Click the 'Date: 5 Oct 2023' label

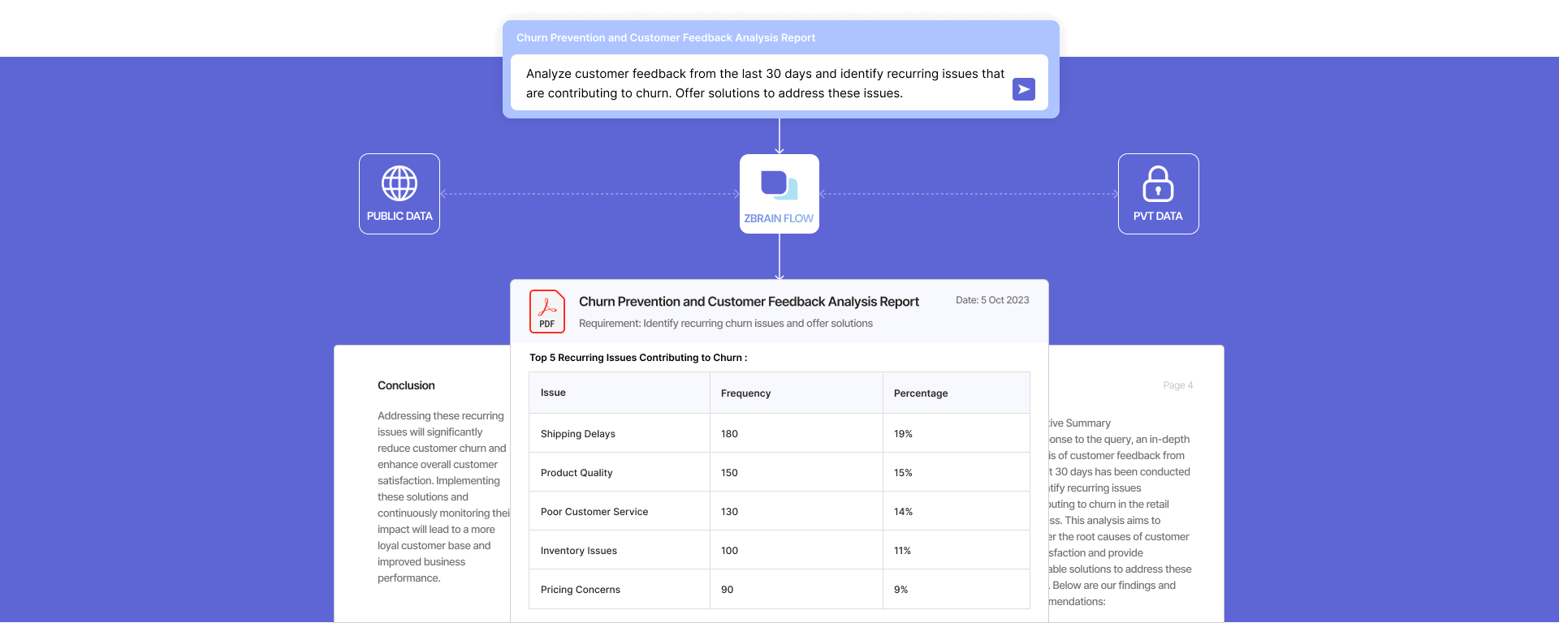[x=992, y=300]
